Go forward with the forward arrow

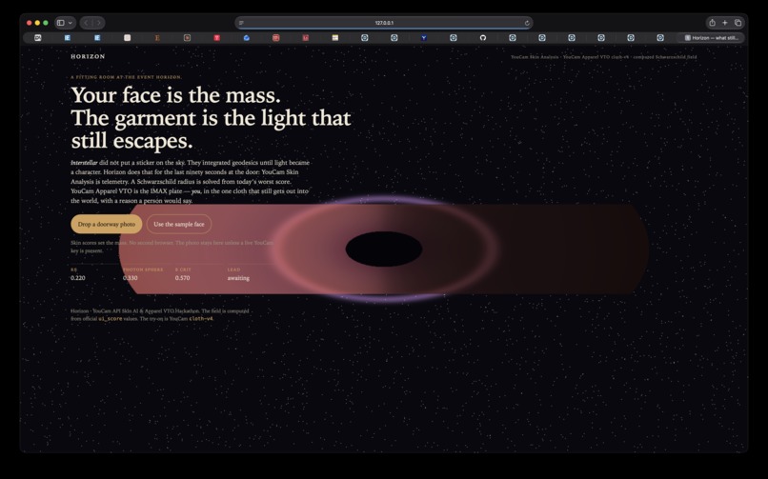pyautogui.click(x=98, y=23)
